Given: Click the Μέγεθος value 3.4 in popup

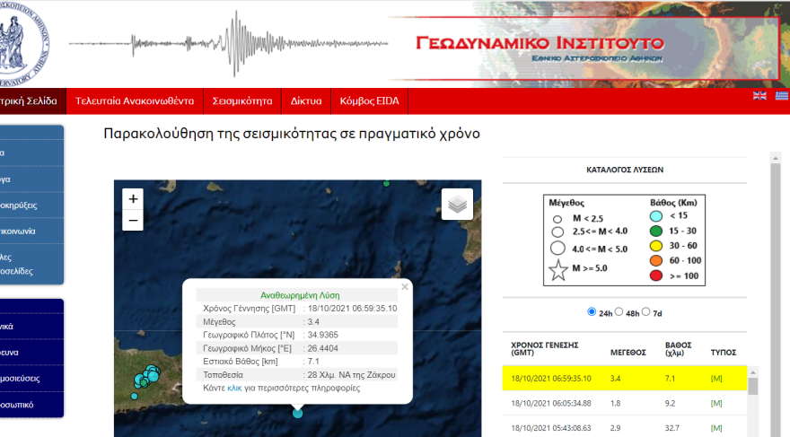Looking at the screenshot, I should (313, 322).
